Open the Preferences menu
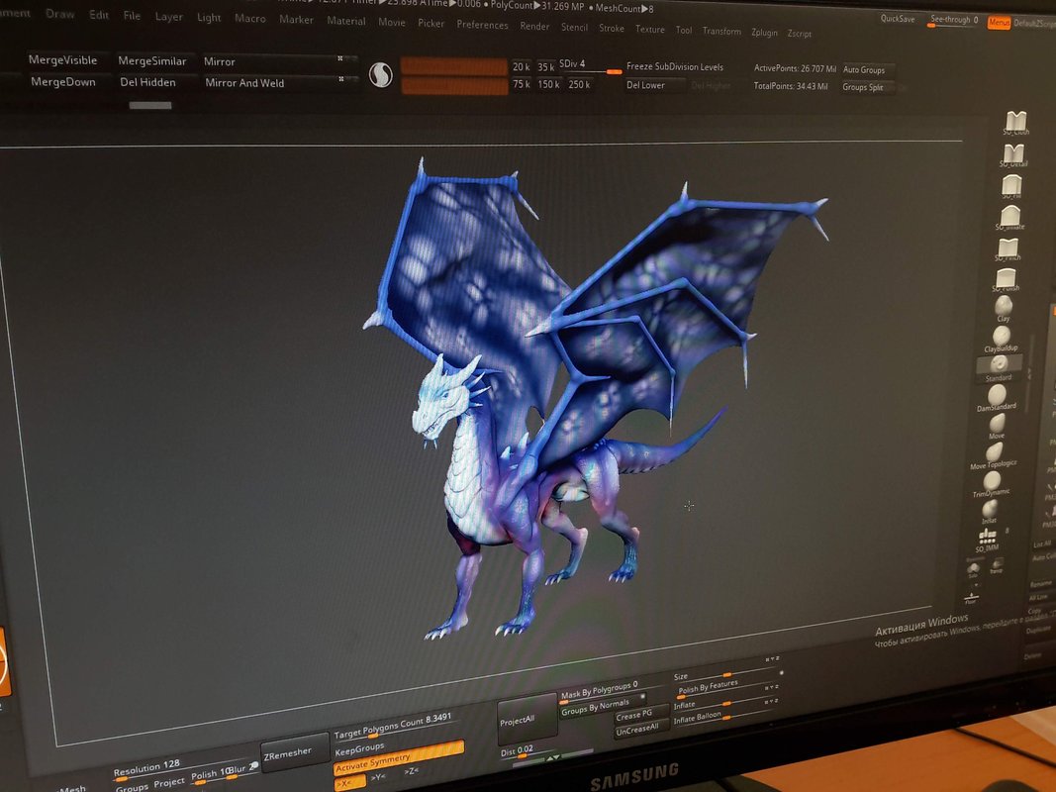This screenshot has height=792, width=1056. [x=482, y=25]
